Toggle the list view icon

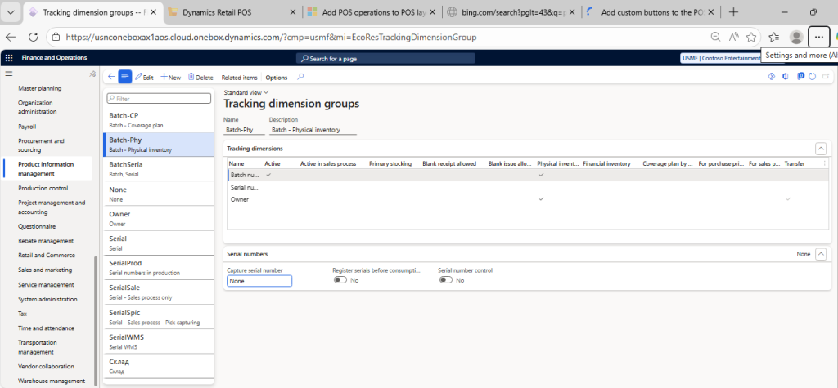coord(124,77)
